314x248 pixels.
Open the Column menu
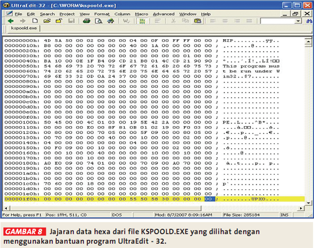click(122, 14)
